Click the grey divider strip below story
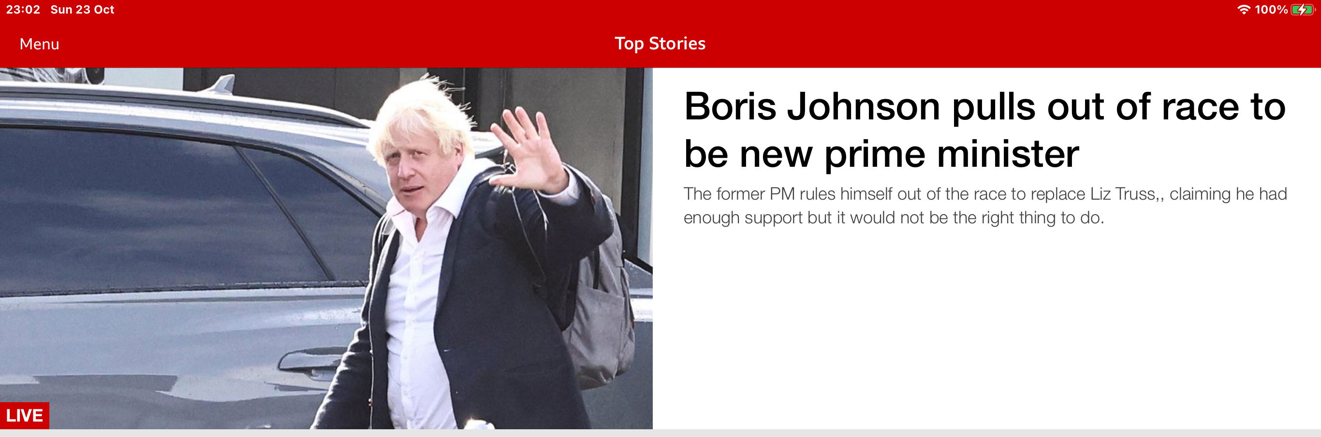The width and height of the screenshot is (1321, 437). pos(660,434)
